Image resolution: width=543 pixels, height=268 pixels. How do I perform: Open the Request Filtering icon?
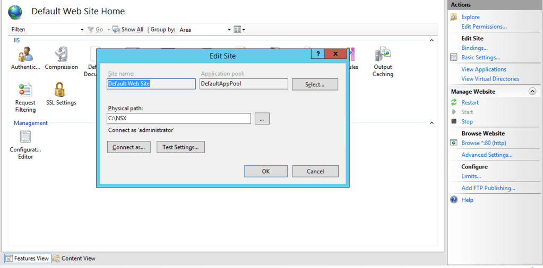tap(25, 91)
